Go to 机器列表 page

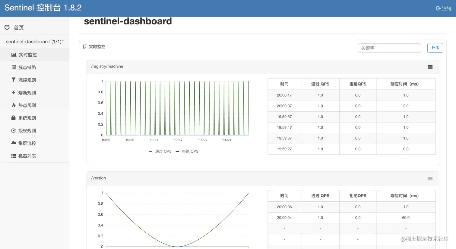click(x=35, y=156)
